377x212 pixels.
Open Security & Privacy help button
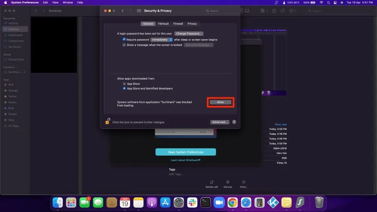click(x=234, y=122)
